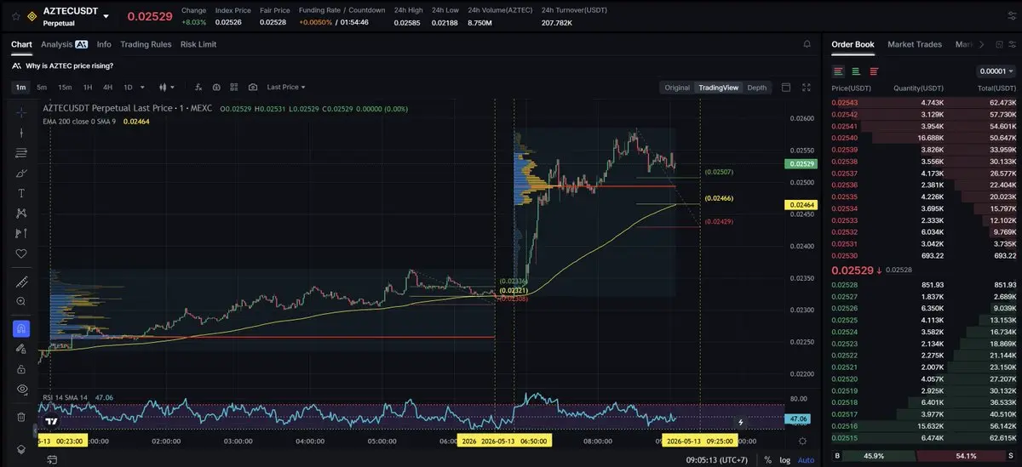Select the crosshair cursor tool
Screen dimensions: 1022x467
[21, 111]
